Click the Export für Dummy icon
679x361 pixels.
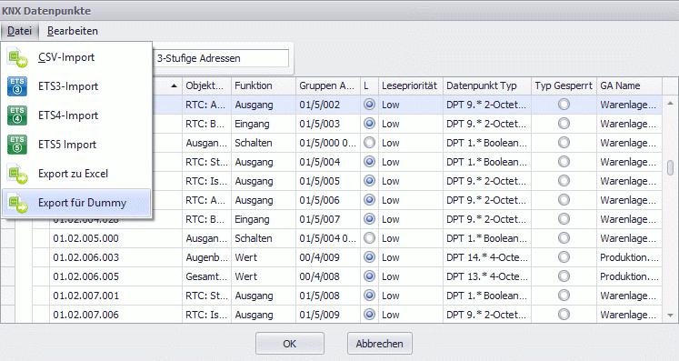(18, 203)
